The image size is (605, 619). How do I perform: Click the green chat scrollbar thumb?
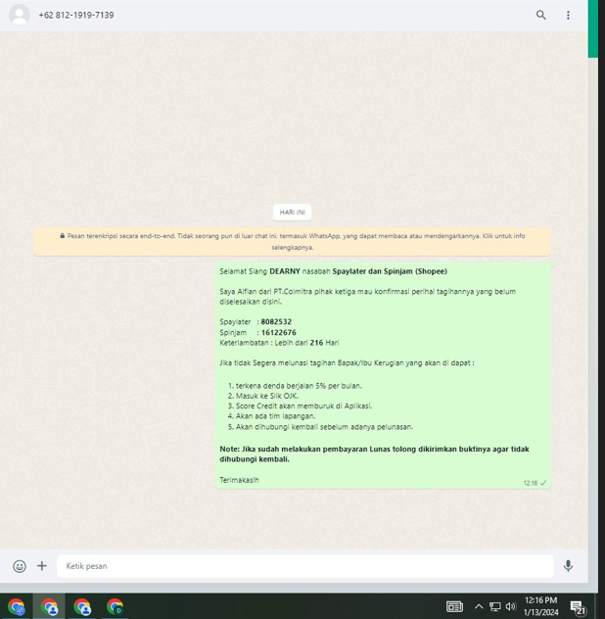point(593,28)
